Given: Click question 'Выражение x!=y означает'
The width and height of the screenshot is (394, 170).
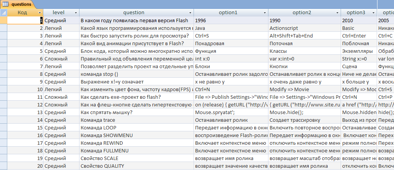Looking at the screenshot, I should pos(137,82).
